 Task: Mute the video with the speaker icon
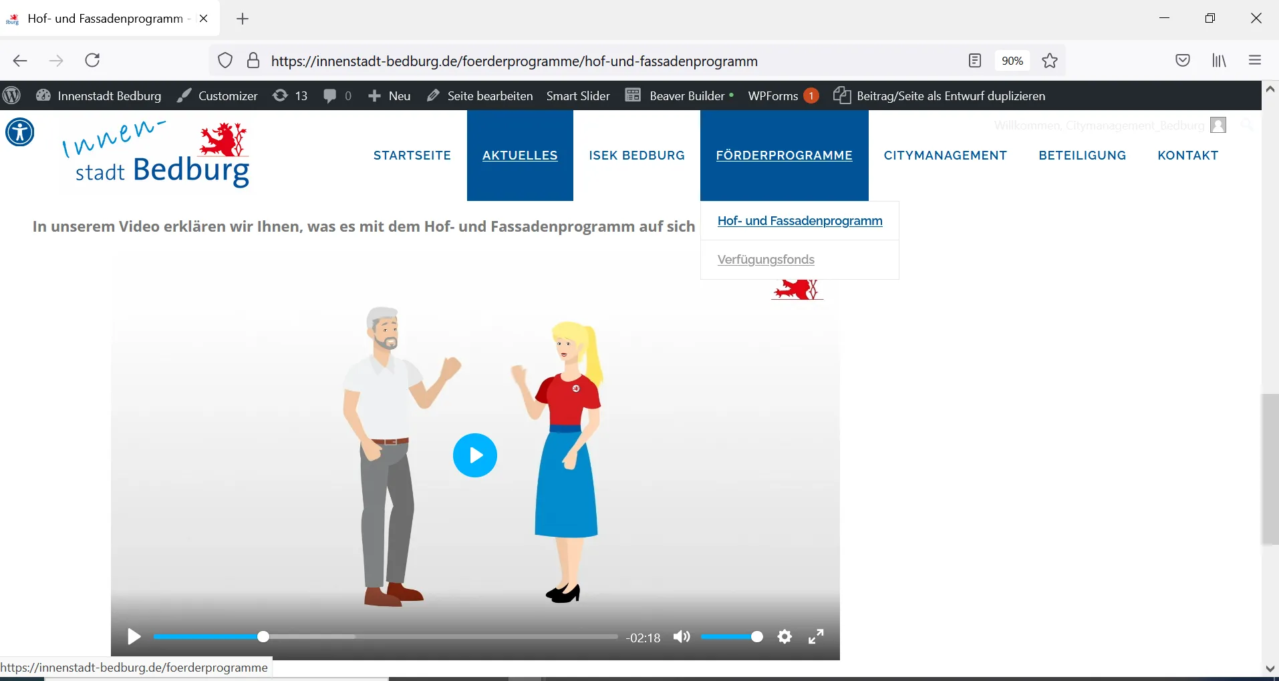682,637
